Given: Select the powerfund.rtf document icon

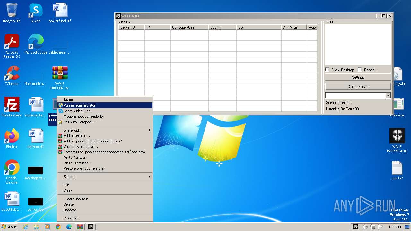Looking at the screenshot, I should click(60, 13).
